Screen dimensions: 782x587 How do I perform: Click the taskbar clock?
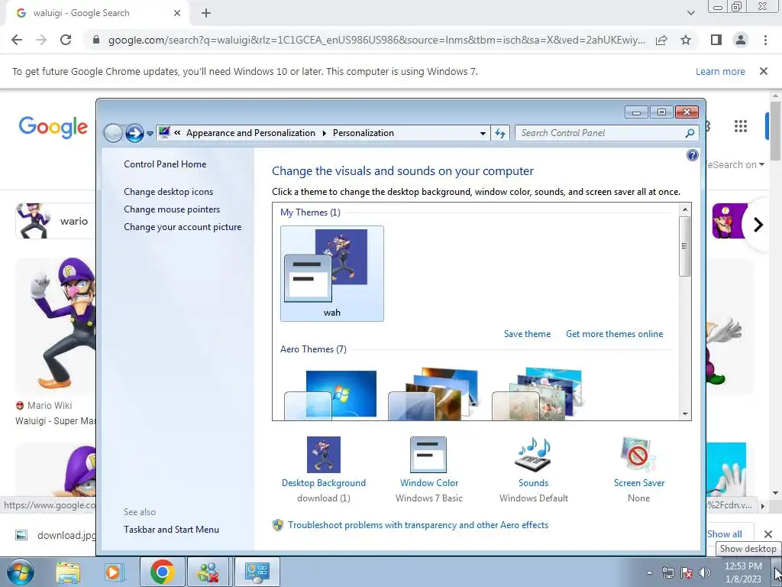point(742,572)
